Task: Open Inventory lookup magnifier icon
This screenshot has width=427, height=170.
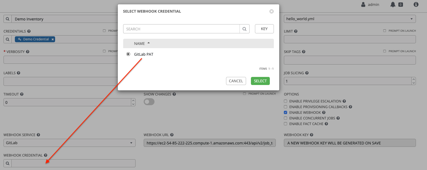Action: 8,19
